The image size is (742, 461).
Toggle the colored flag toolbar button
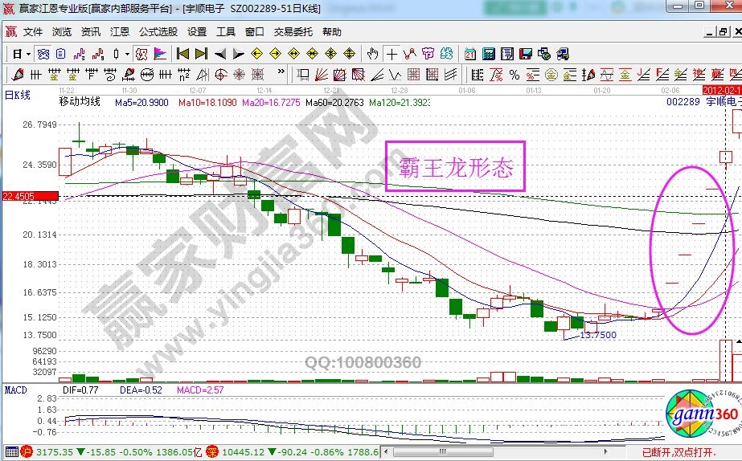tap(160, 54)
